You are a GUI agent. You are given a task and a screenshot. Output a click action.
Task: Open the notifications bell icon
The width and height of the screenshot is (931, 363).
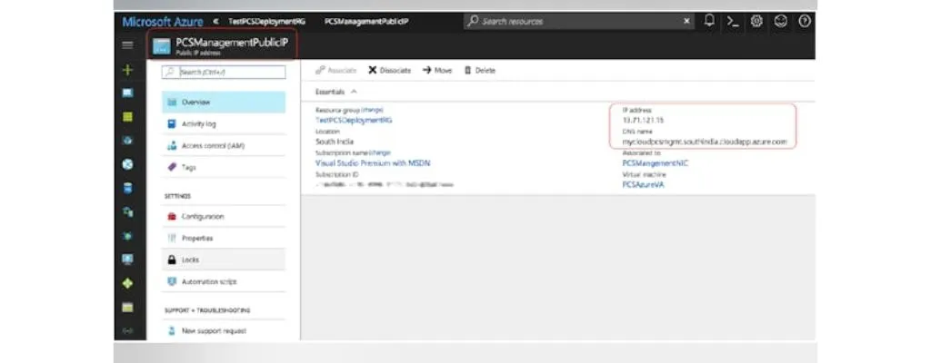click(709, 21)
